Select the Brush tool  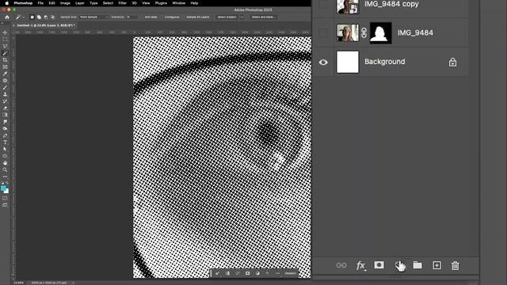(x=5, y=88)
